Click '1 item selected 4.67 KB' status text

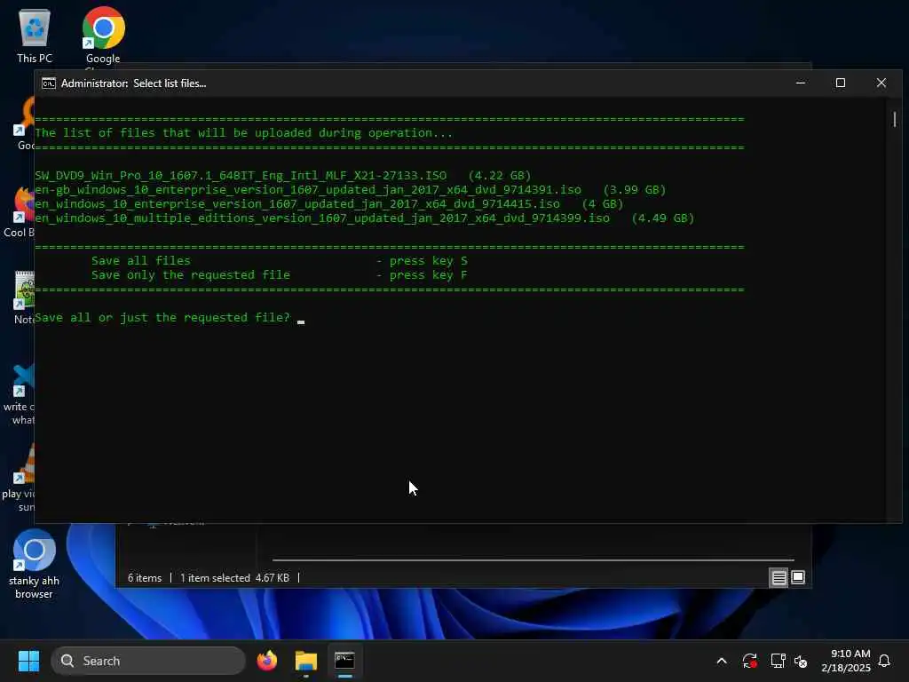(234, 578)
